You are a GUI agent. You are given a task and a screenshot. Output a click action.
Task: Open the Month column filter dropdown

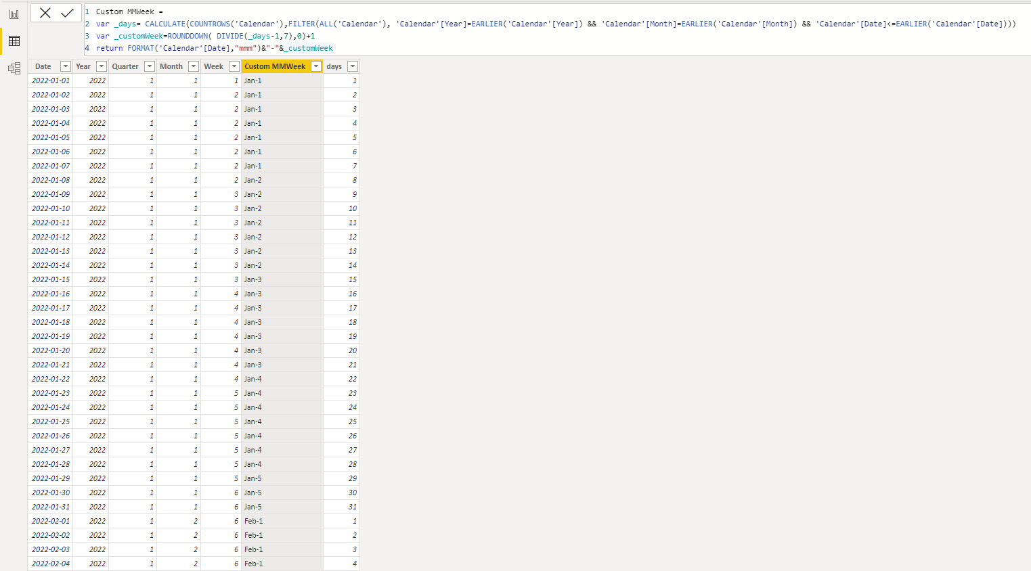click(x=194, y=66)
